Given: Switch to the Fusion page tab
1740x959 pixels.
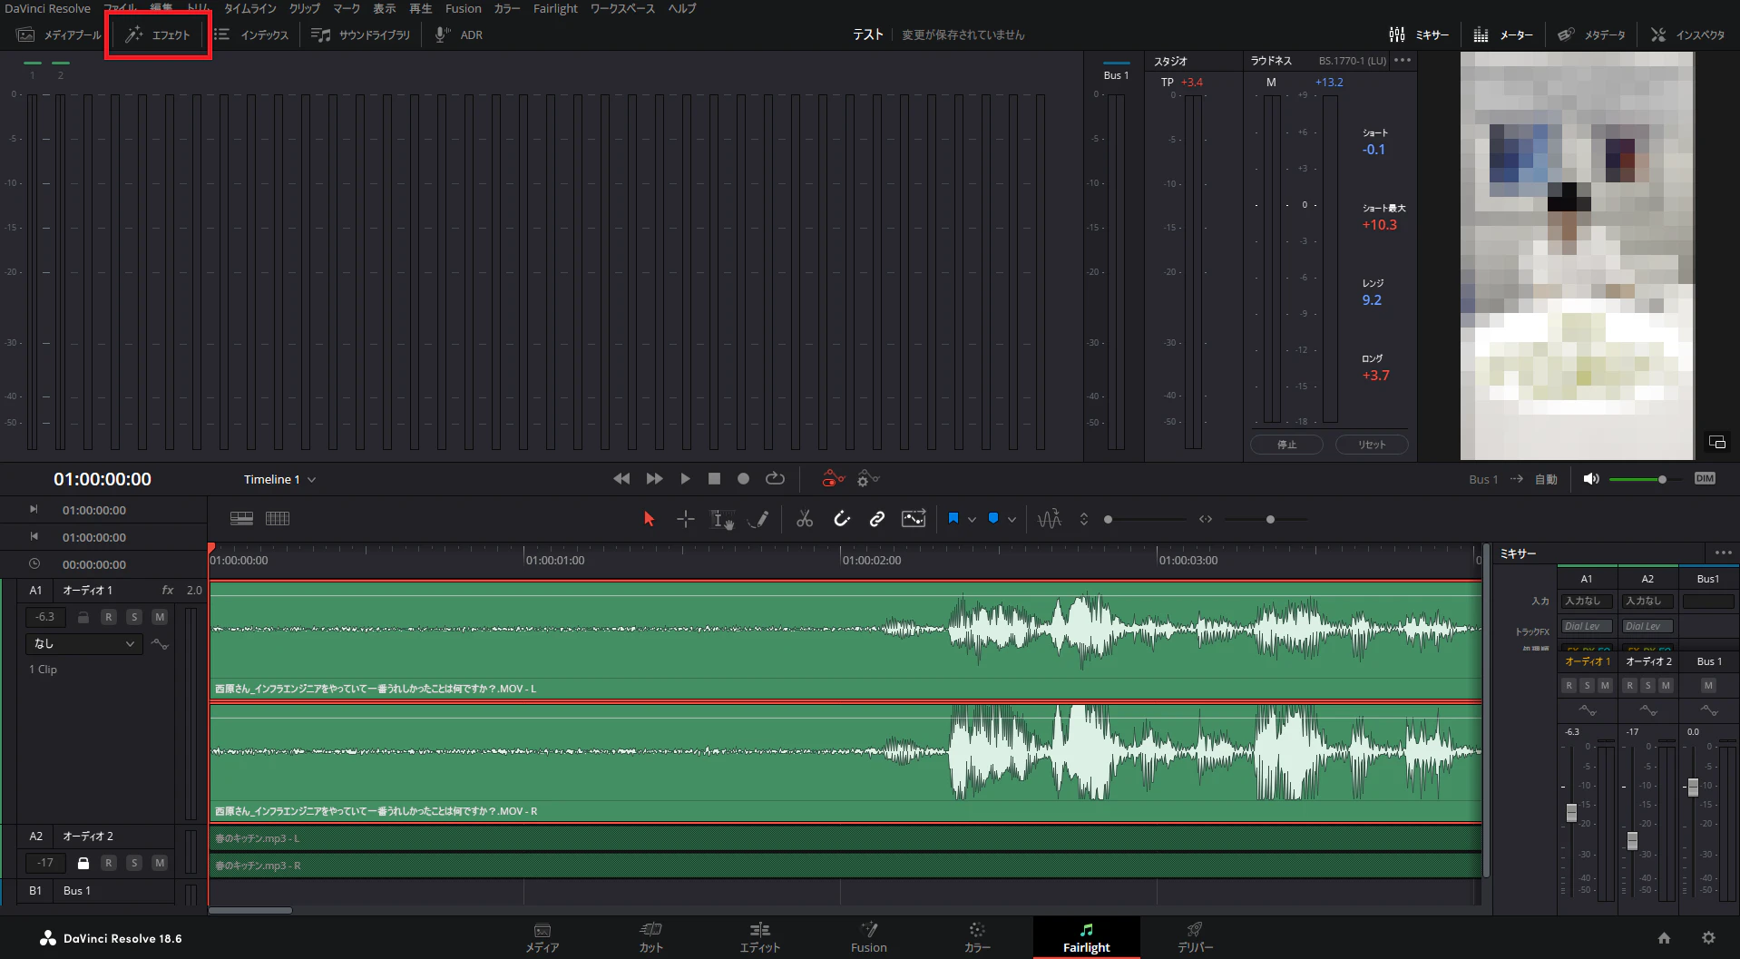Looking at the screenshot, I should pyautogui.click(x=868, y=937).
